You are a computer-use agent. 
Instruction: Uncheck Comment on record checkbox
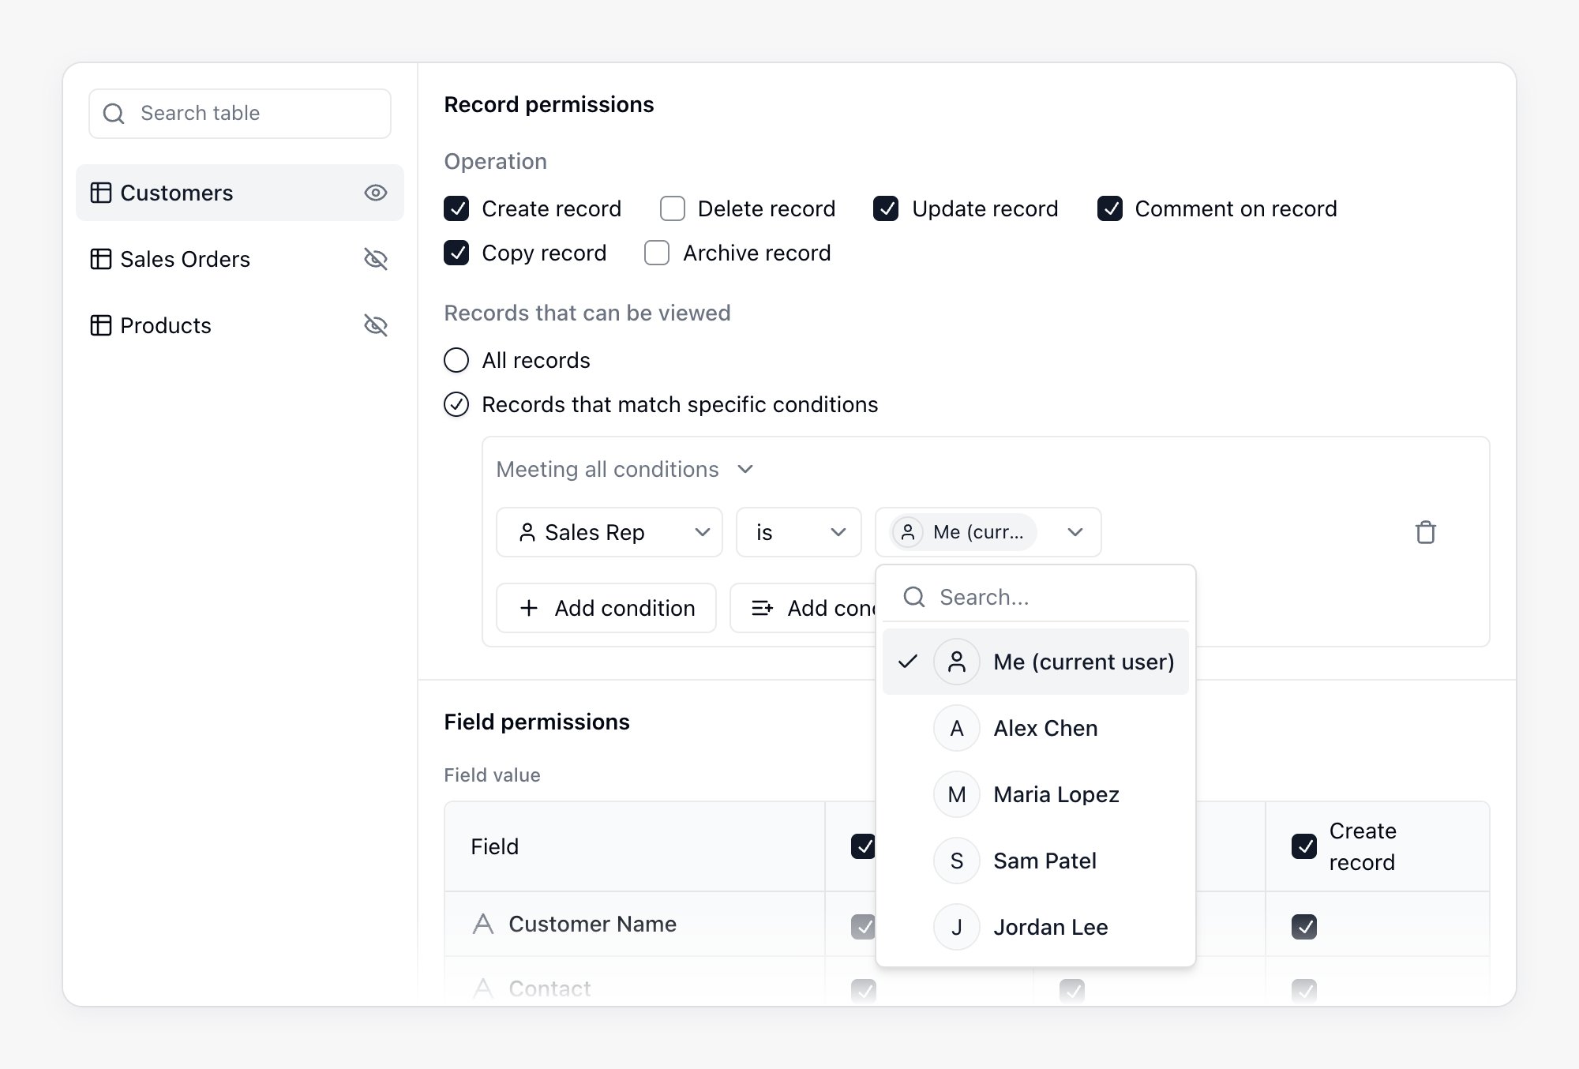point(1110,208)
